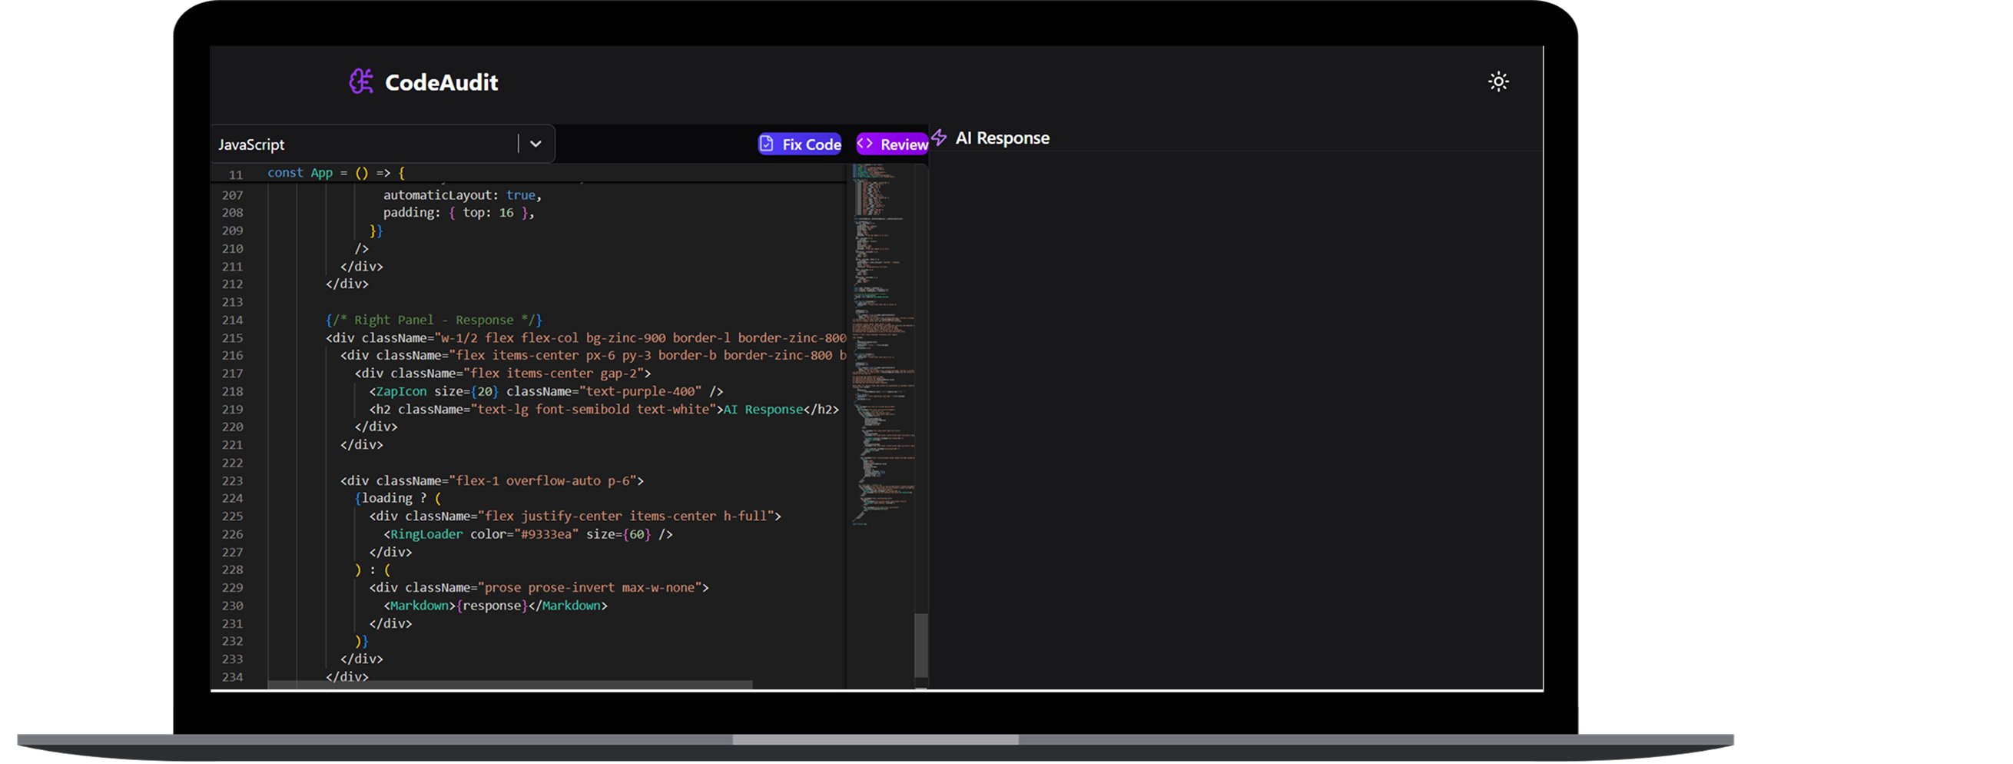The image size is (2013, 764).
Task: Click the lightning bolt icon beside AI Response
Action: tap(940, 138)
